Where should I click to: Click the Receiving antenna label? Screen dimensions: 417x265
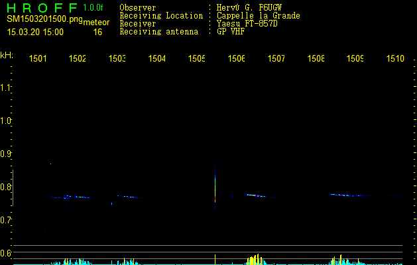[x=158, y=32]
